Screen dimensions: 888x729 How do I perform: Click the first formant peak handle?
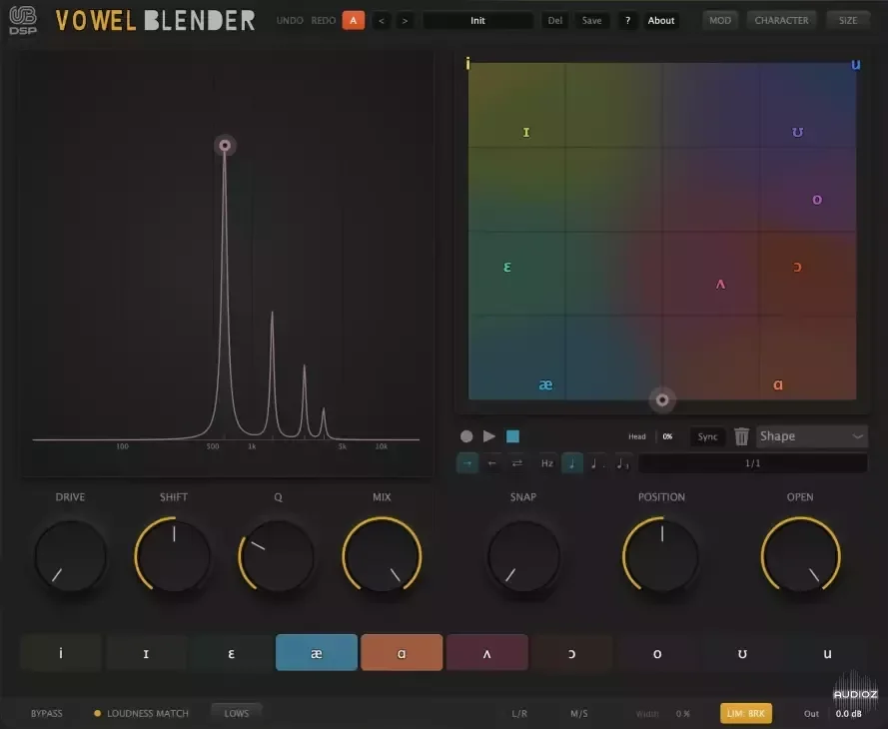[x=225, y=146]
